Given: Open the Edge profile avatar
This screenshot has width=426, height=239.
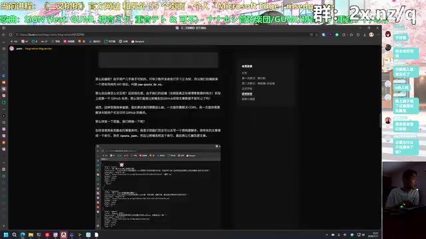Looking at the screenshot, I should point(371,35).
